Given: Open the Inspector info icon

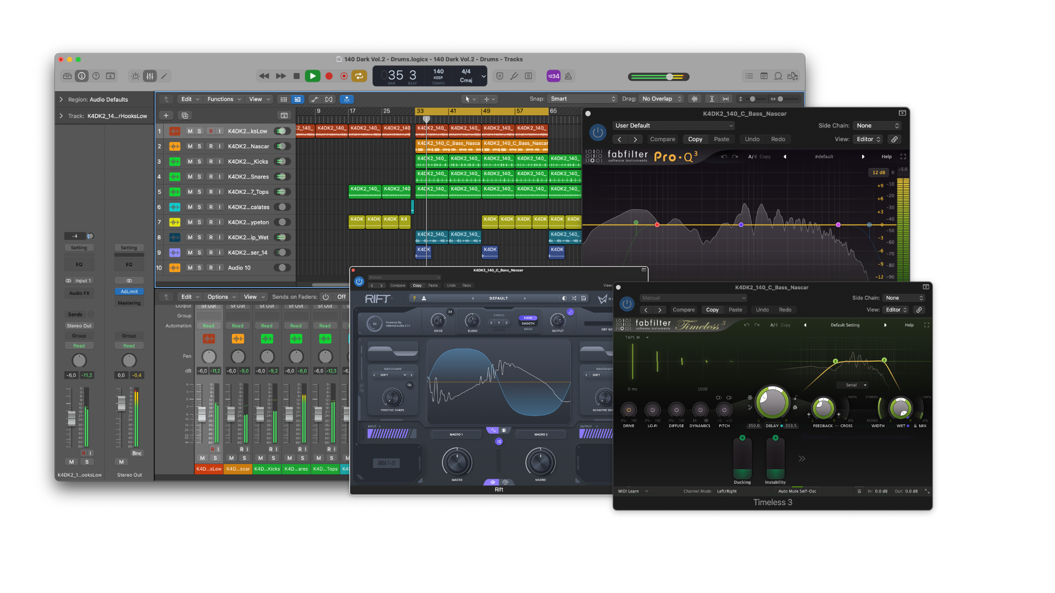Looking at the screenshot, I should (81, 76).
